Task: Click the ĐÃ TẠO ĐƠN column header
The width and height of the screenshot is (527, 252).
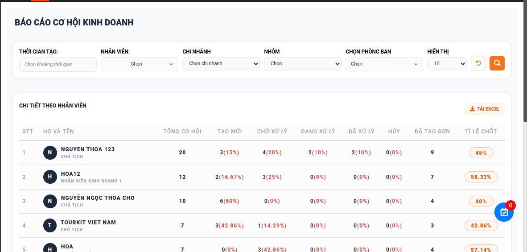Action: (432, 132)
